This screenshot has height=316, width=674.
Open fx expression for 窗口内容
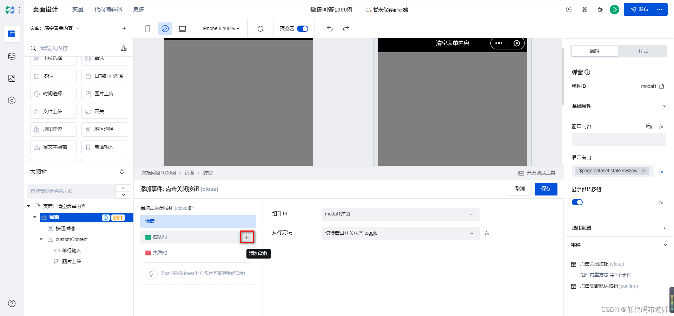[661, 126]
